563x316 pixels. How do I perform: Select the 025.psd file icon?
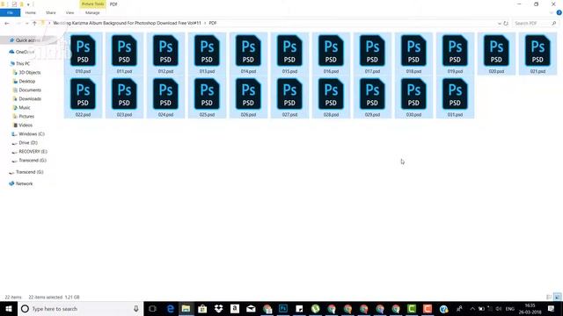pyautogui.click(x=207, y=94)
